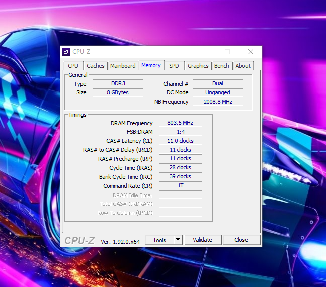The width and height of the screenshot is (326, 287).
Task: Click the CPU-Z app icon in title bar
Action: (66, 52)
